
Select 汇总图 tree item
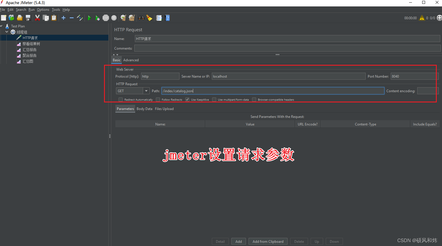point(28,61)
